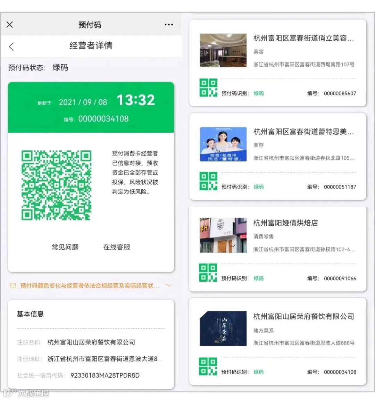Go back using the left chevron arrow
The width and height of the screenshot is (375, 400).
[11, 47]
